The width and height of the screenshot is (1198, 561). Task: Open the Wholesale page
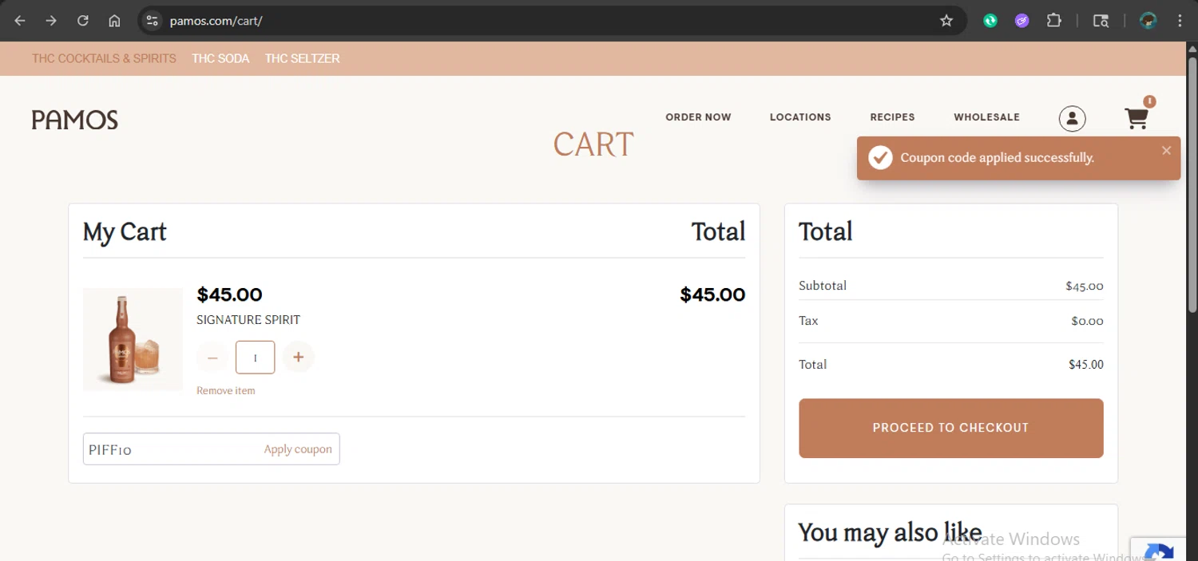click(x=986, y=117)
